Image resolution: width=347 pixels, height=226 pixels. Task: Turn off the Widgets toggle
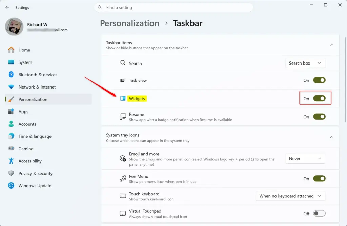click(x=319, y=98)
